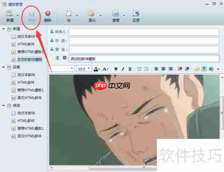
Task: Increase paragraph indent
Action: pyautogui.click(x=187, y=69)
